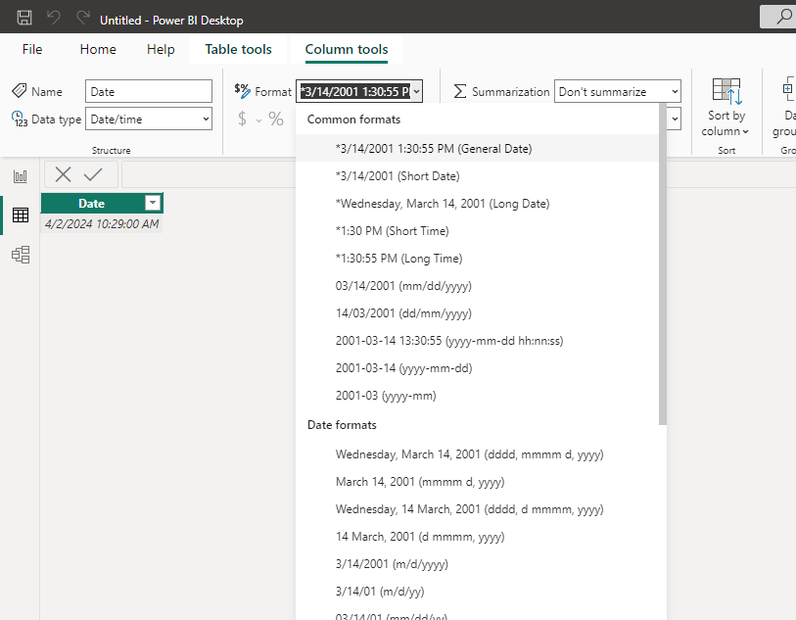Expand the Data type dropdown
The image size is (796, 620).
point(149,119)
